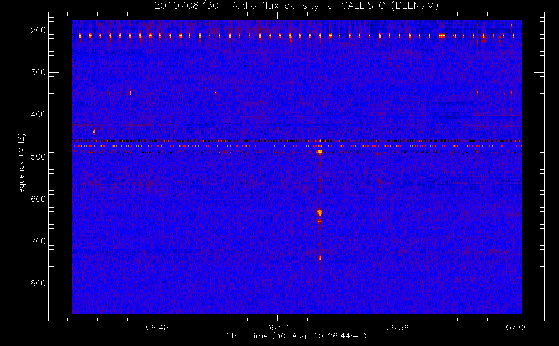The width and height of the screenshot is (559, 346).
Task: Click the 06:48 time tick label
Action: 158,328
